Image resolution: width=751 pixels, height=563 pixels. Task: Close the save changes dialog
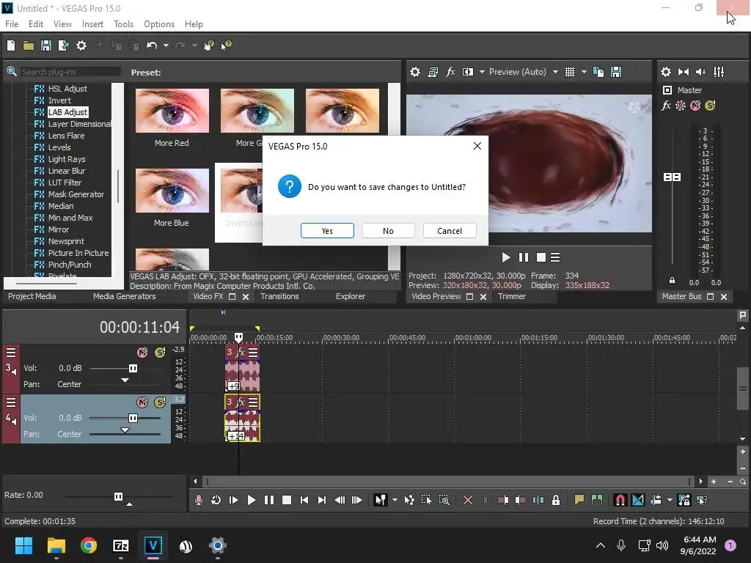(477, 146)
